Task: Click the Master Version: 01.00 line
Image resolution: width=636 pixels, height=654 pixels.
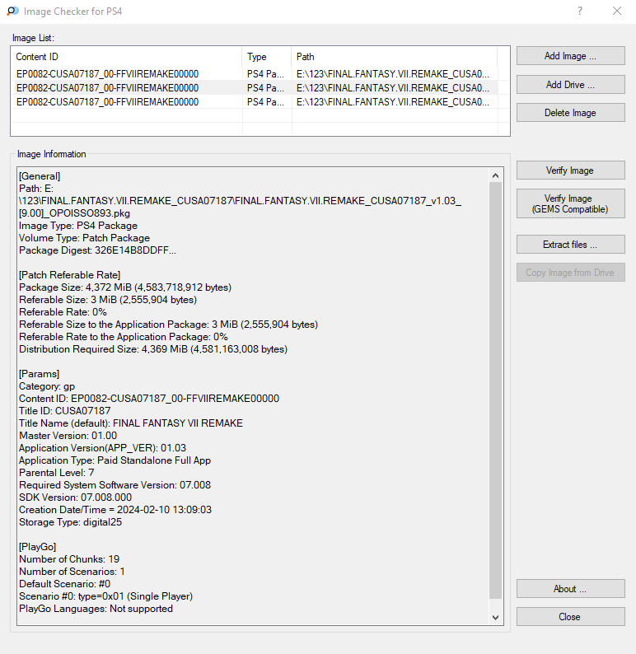Action: pyautogui.click(x=68, y=436)
